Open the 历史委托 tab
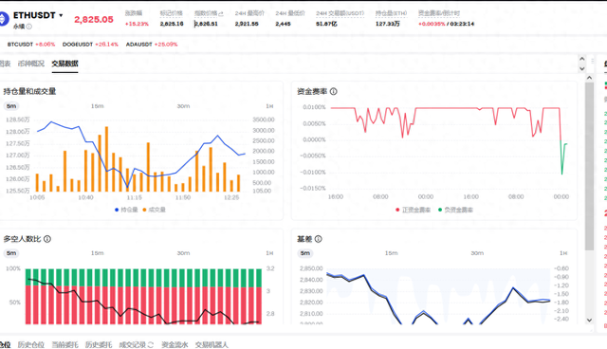The height and width of the screenshot is (349, 607). 99,344
